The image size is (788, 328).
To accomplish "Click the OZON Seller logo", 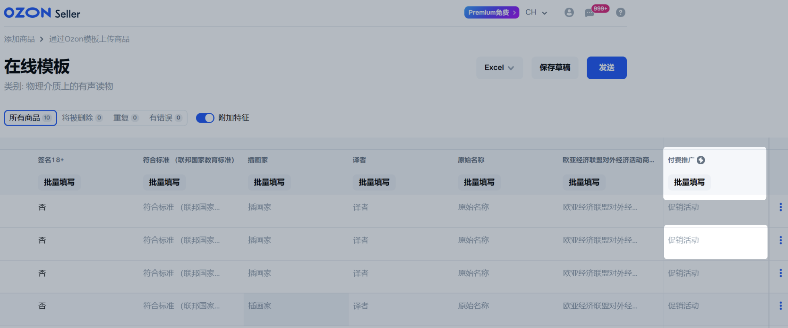I will [42, 13].
